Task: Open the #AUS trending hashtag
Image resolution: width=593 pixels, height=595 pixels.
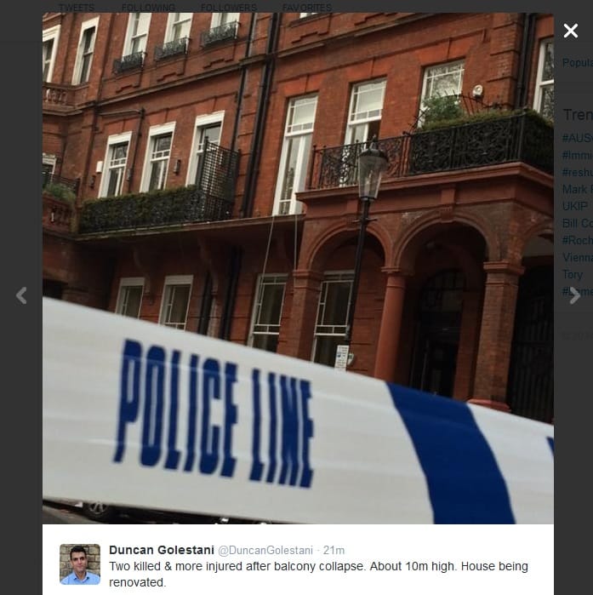Action: [x=578, y=138]
